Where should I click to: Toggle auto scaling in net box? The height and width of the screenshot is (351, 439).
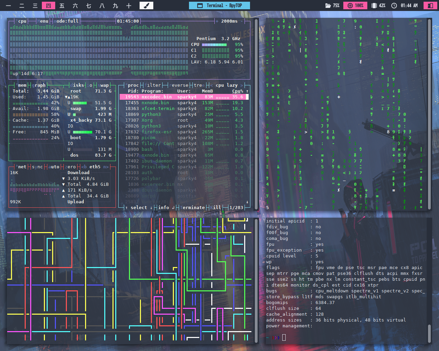54,167
